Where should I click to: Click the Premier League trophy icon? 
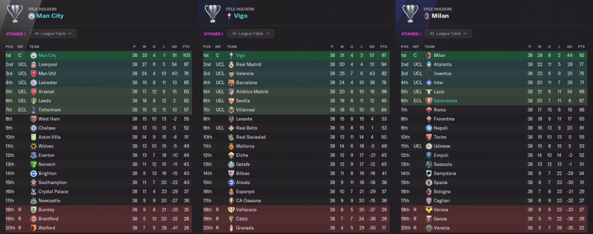click(15, 13)
